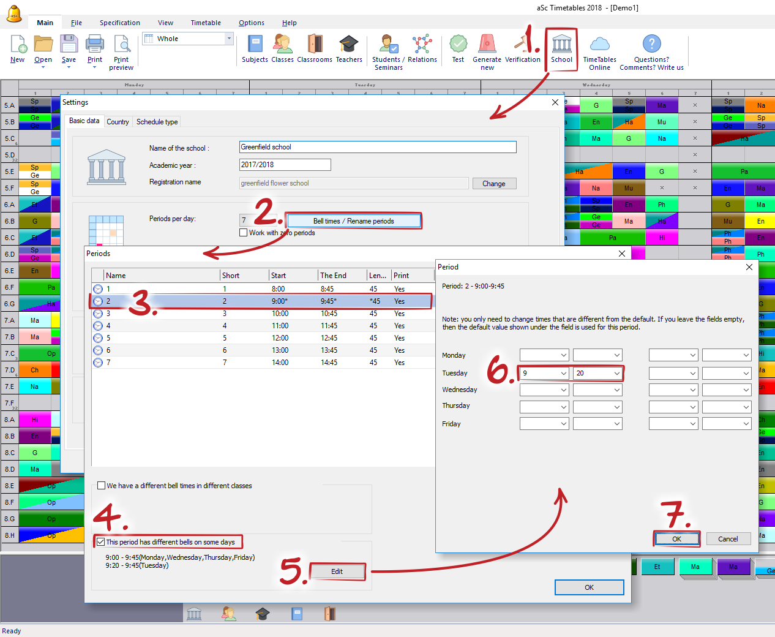Click Bell times / Rename periods button

click(353, 221)
